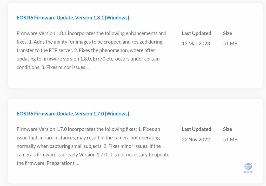Click Last Updated label in 1.8.1 card
The width and height of the screenshot is (266, 186).
(196, 33)
